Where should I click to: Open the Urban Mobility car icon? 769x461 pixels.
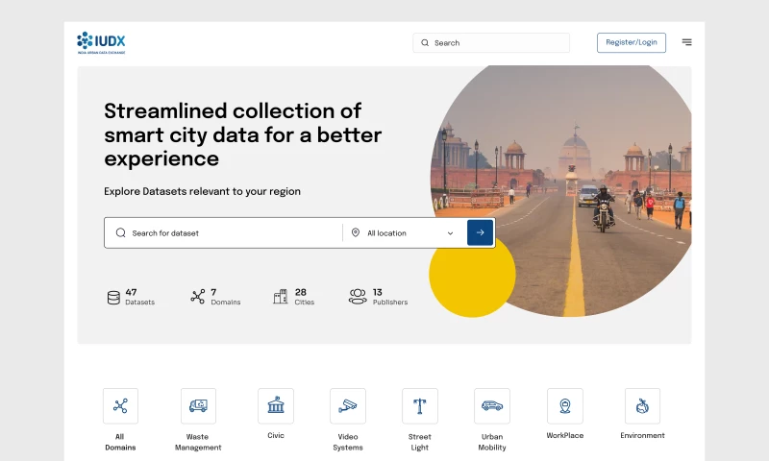[492, 406]
